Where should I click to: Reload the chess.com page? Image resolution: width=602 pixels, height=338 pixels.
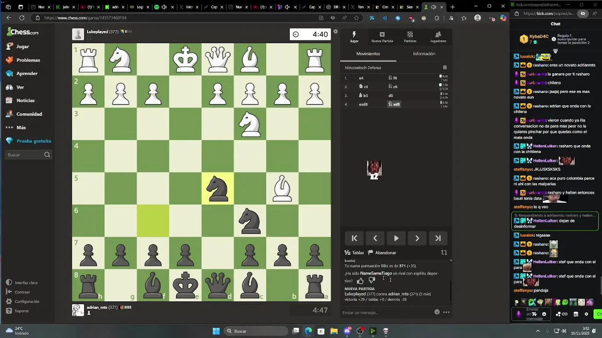pos(22,18)
